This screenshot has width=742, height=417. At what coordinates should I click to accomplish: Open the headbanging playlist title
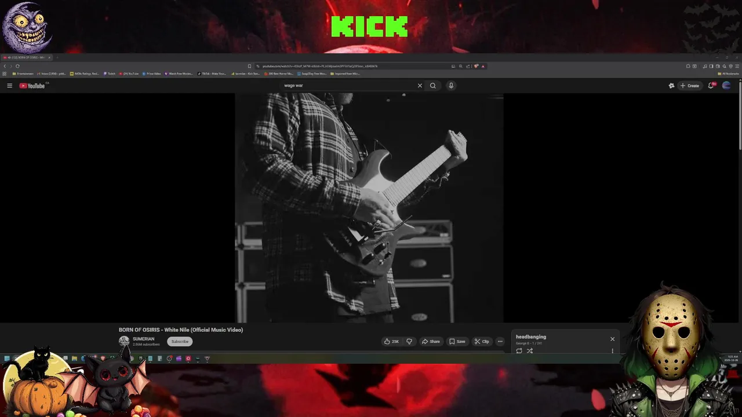point(531,337)
